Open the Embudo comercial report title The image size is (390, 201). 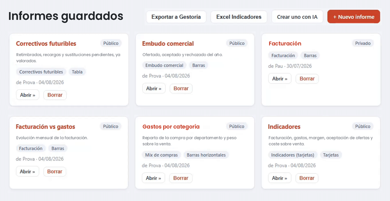[168, 44]
